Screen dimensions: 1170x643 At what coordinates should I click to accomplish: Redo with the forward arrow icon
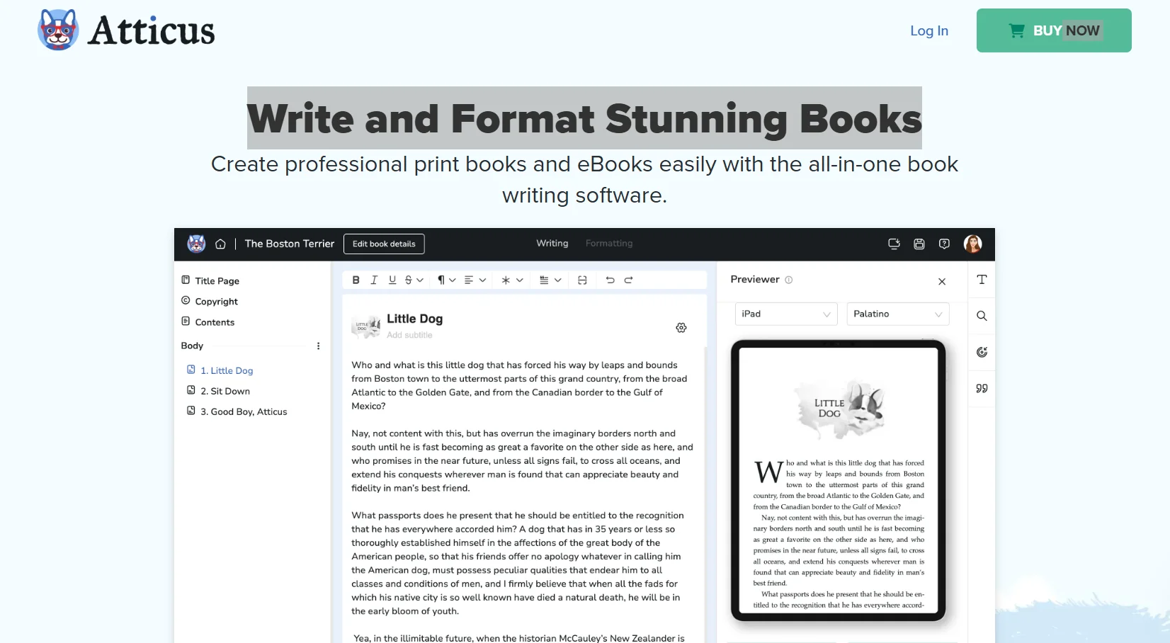point(628,280)
